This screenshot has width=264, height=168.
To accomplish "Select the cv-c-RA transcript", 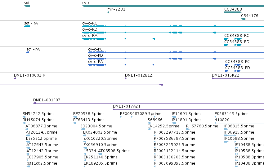I will (119, 39).
